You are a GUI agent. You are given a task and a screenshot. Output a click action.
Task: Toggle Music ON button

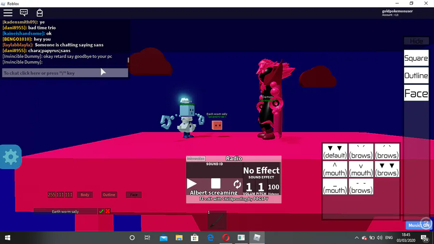[419, 225]
